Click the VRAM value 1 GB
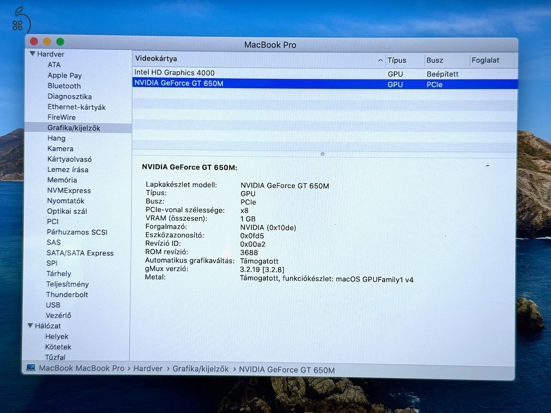Screen dimensions: 551x413 (248, 219)
